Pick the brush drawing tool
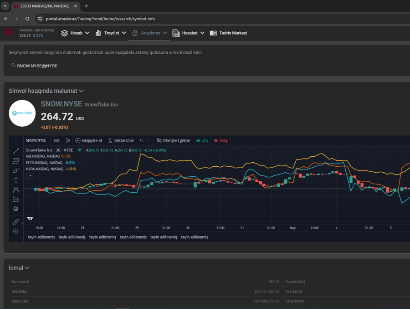The height and width of the screenshot is (309, 410). [16, 170]
